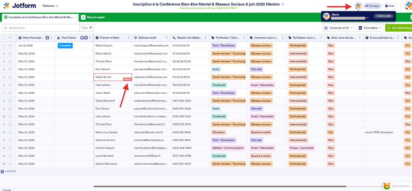Click the download icon on Tout télécharger
Screen dimensions: 412x191
(389, 28)
